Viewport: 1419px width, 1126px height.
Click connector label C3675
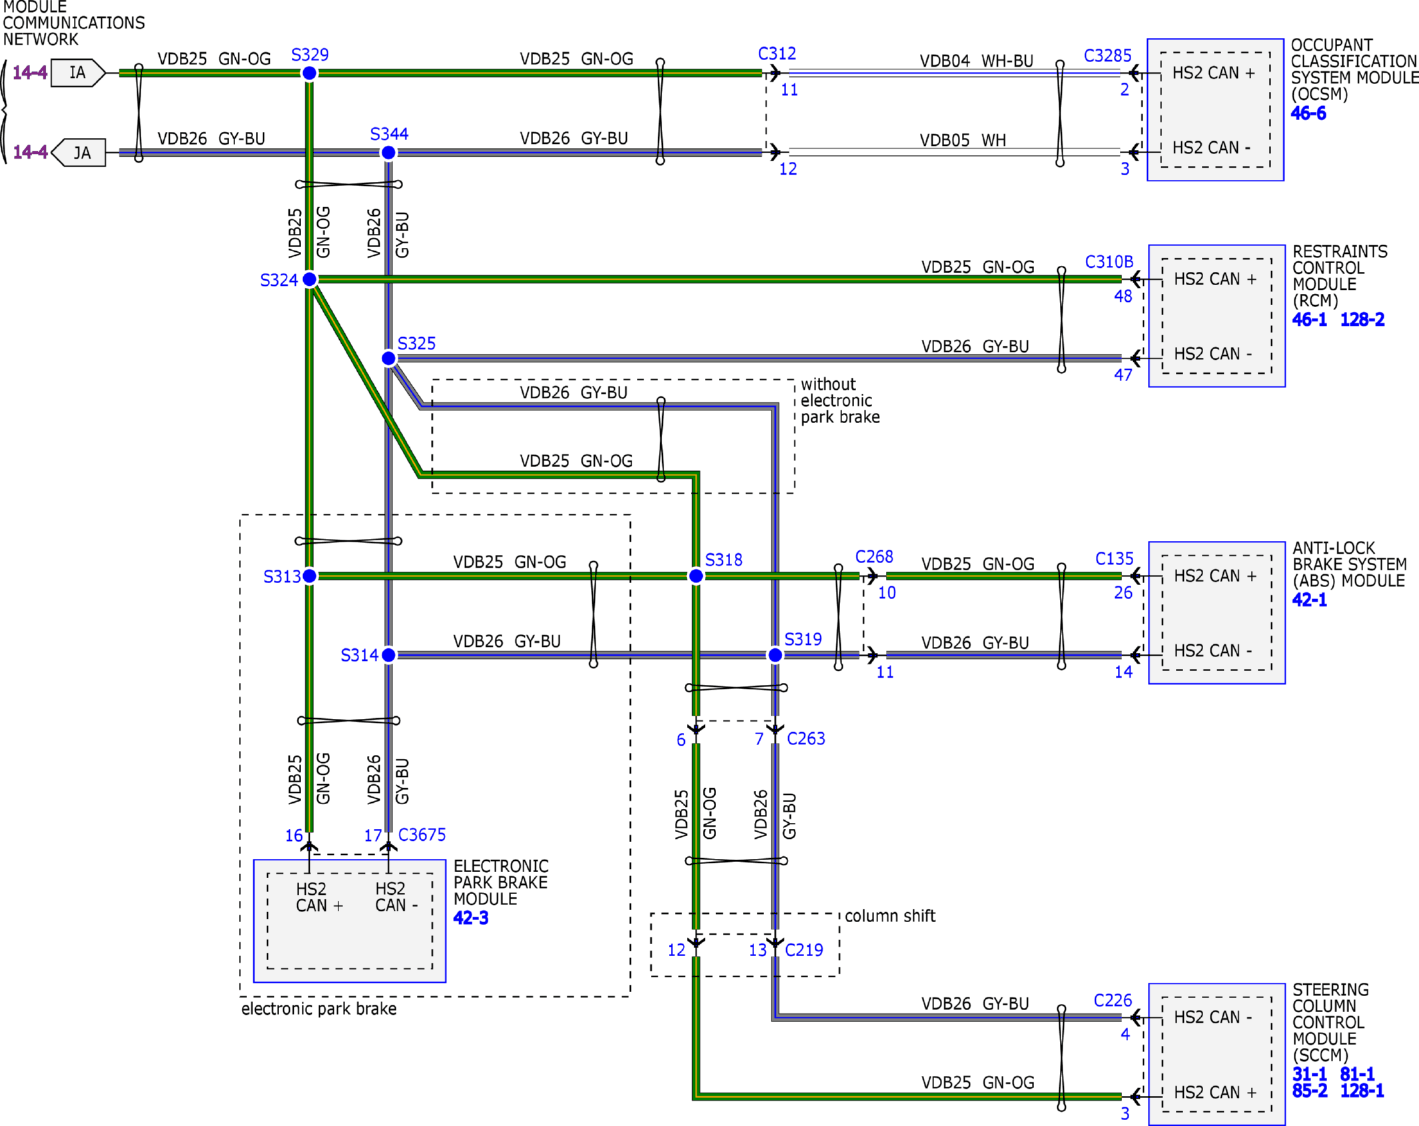(x=422, y=835)
